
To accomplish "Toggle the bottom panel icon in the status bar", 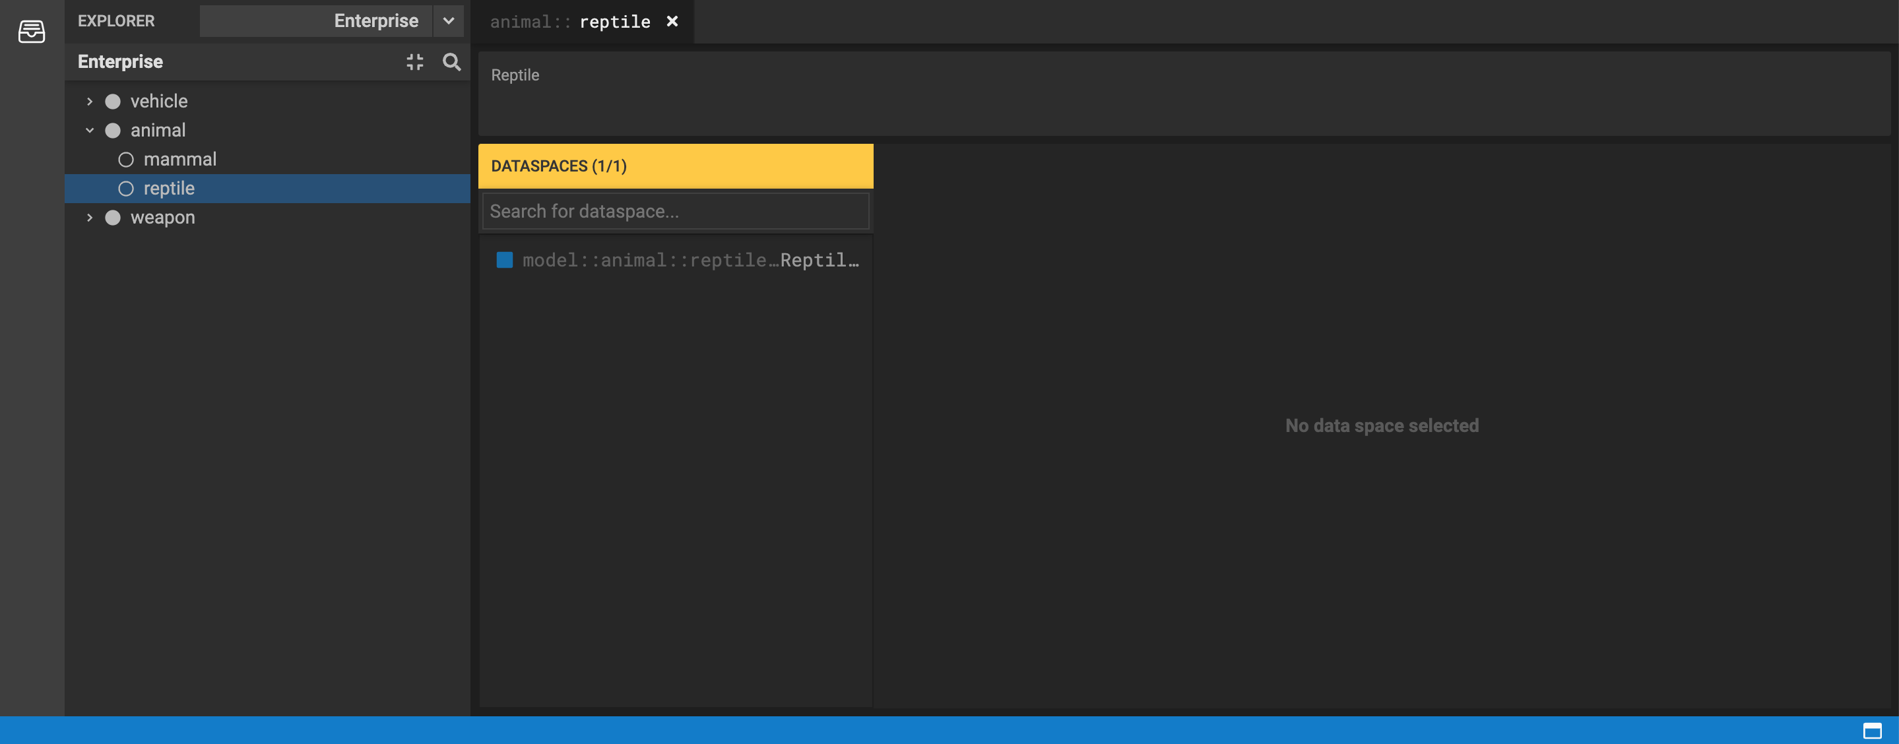I will click(1872, 731).
